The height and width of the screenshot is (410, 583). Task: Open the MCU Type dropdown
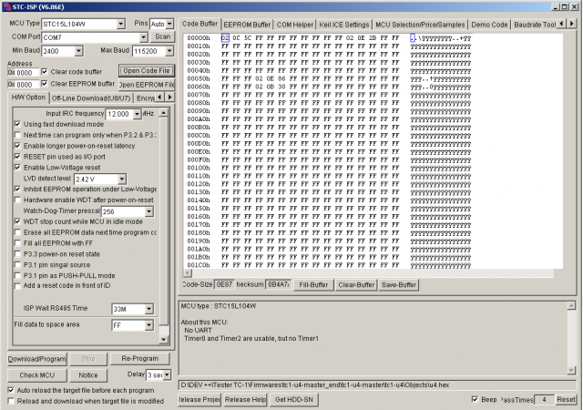click(121, 25)
